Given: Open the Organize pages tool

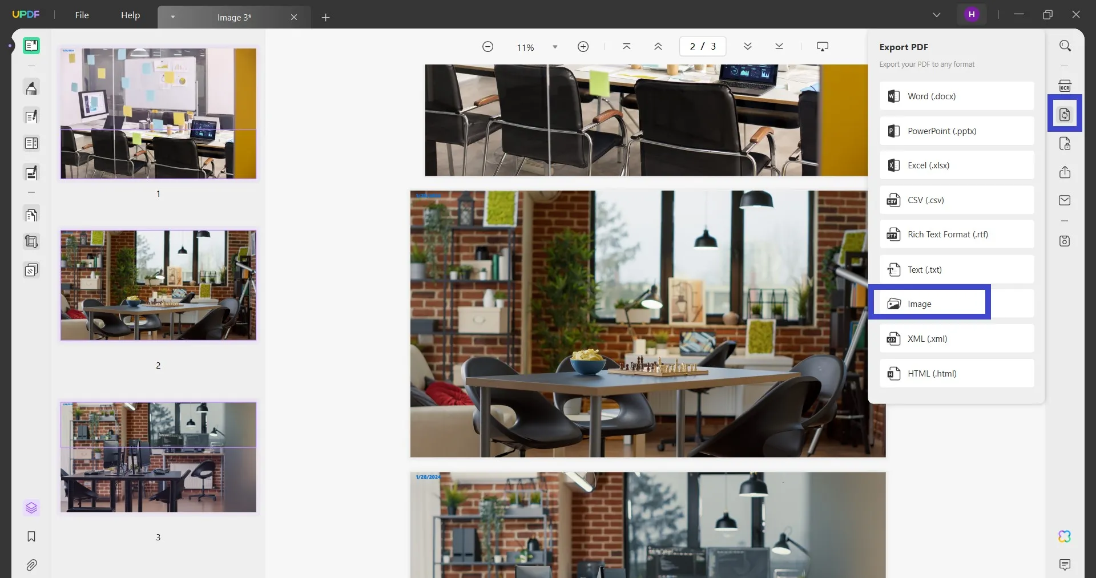Looking at the screenshot, I should point(31,215).
